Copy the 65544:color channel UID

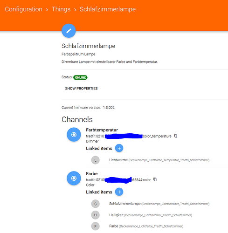[x=155, y=179]
